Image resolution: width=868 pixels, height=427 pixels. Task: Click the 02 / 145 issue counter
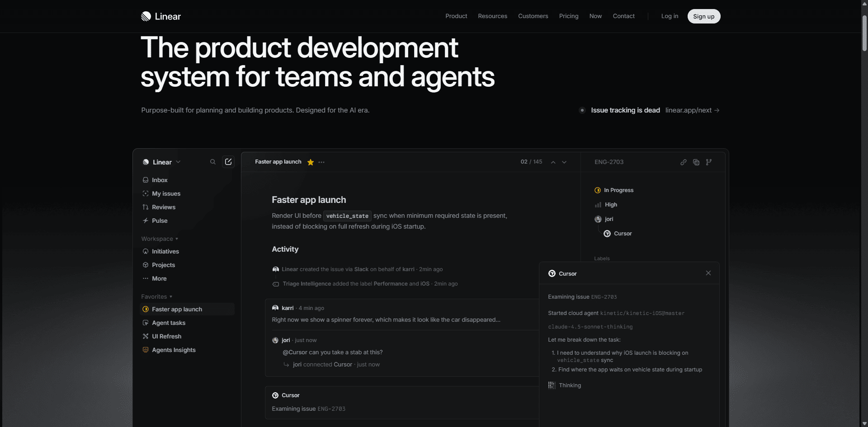[531, 162]
